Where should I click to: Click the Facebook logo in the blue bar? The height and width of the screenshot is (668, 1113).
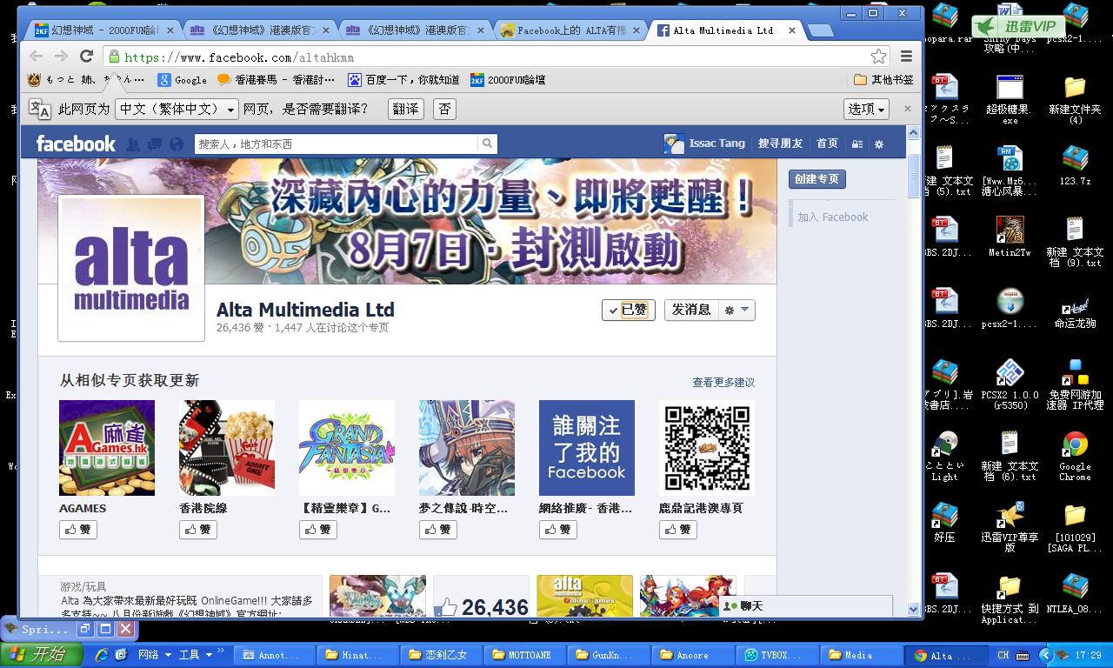76,144
